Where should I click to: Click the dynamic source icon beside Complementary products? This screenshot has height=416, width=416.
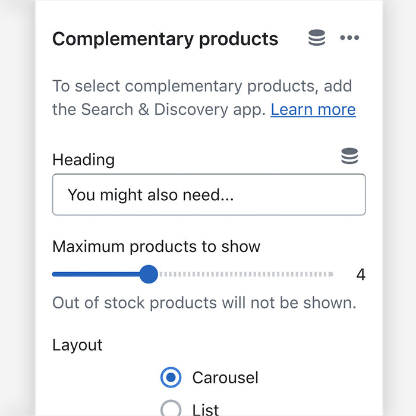tap(317, 38)
